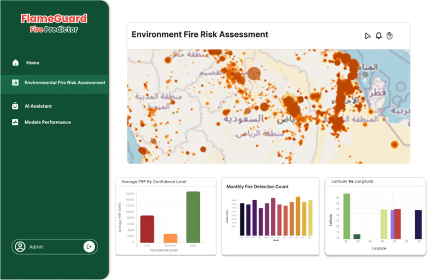428x280 pixels.
Task: Click the green High confidence bar
Action: point(193,217)
